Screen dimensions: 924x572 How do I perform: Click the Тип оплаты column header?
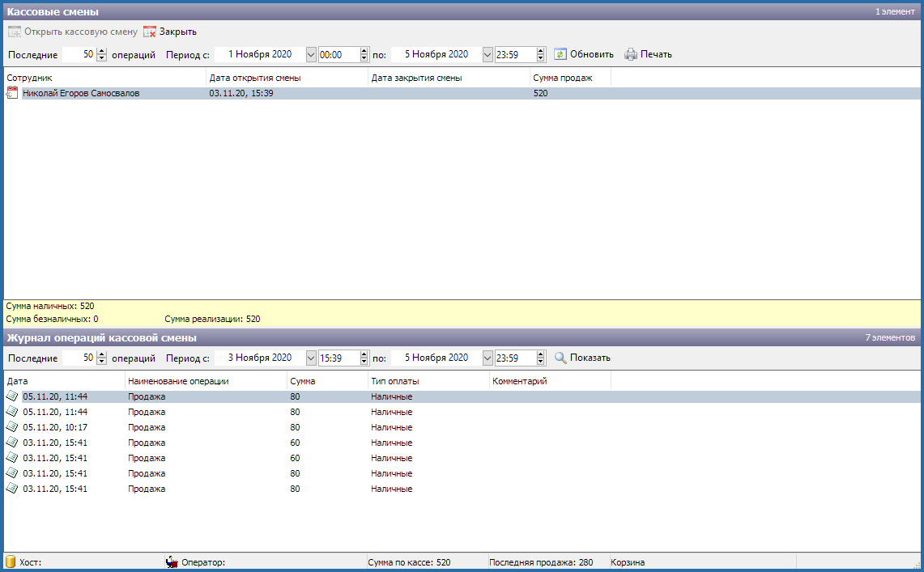[428, 381]
